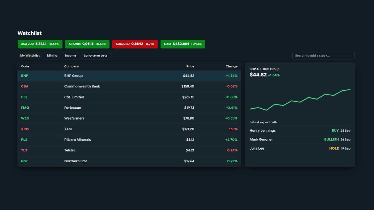Sort by the Company column header

[x=71, y=66]
